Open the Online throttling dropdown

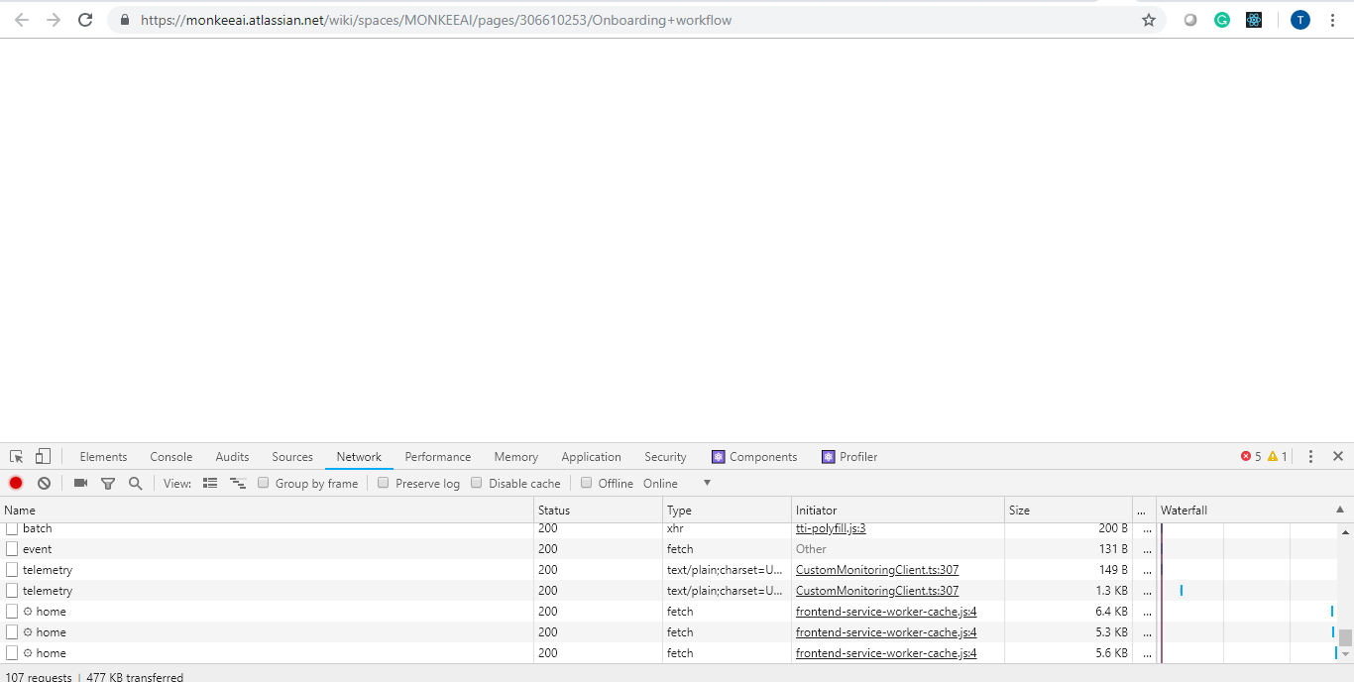coord(677,483)
